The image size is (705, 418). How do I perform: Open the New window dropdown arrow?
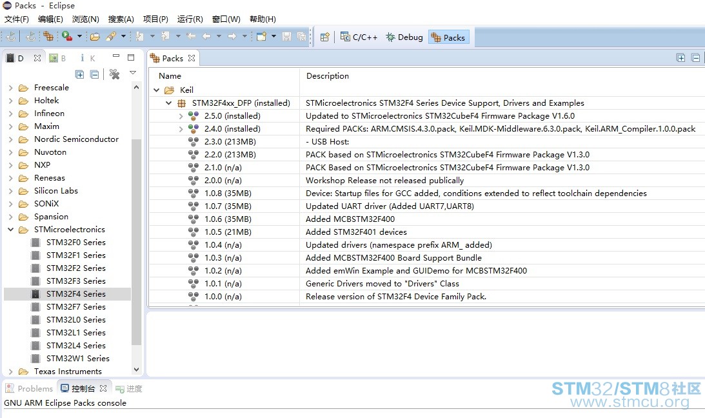pyautogui.click(x=274, y=36)
